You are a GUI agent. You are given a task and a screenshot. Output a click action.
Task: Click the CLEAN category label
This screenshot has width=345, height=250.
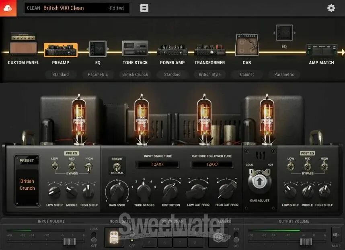[33, 8]
